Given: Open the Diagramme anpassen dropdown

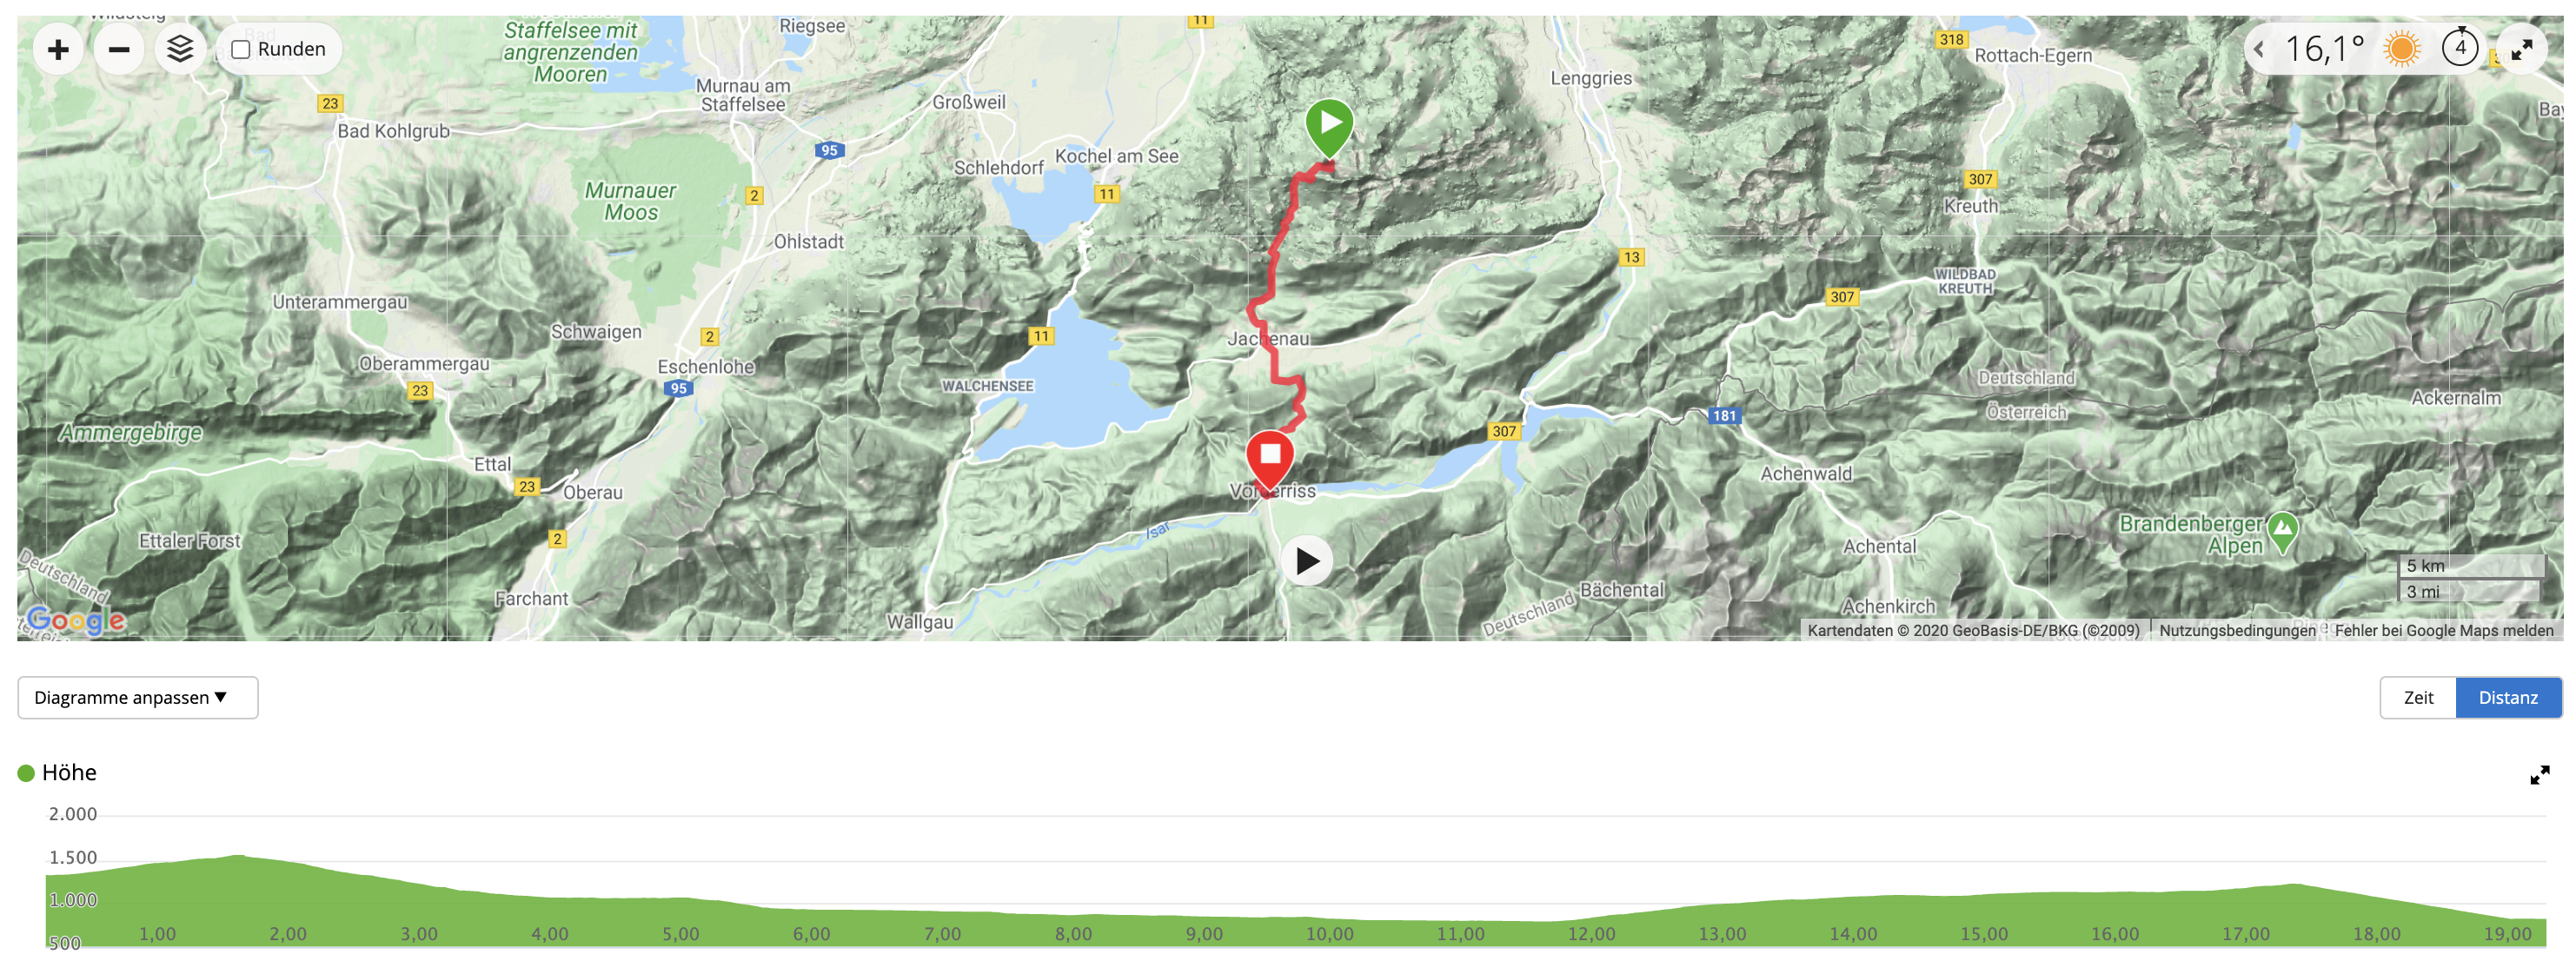Looking at the screenshot, I should pos(138,697).
